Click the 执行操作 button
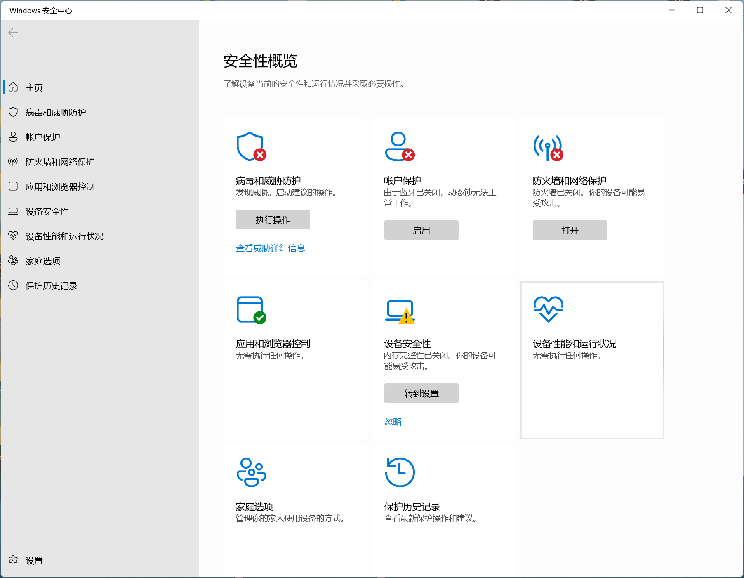744x578 pixels. click(273, 219)
